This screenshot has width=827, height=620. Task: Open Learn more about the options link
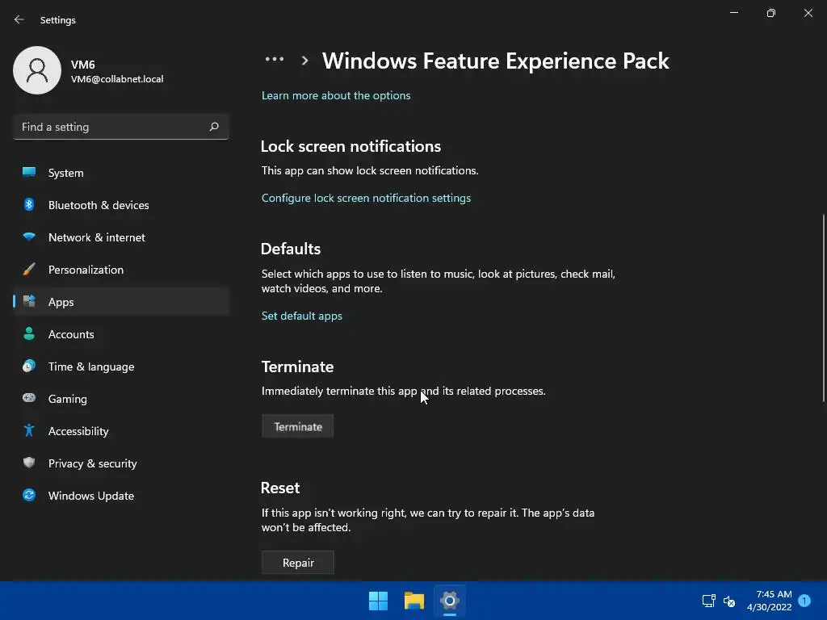tap(336, 95)
